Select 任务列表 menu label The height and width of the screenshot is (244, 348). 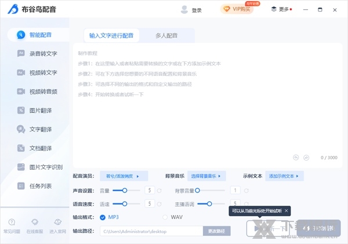[41, 186]
